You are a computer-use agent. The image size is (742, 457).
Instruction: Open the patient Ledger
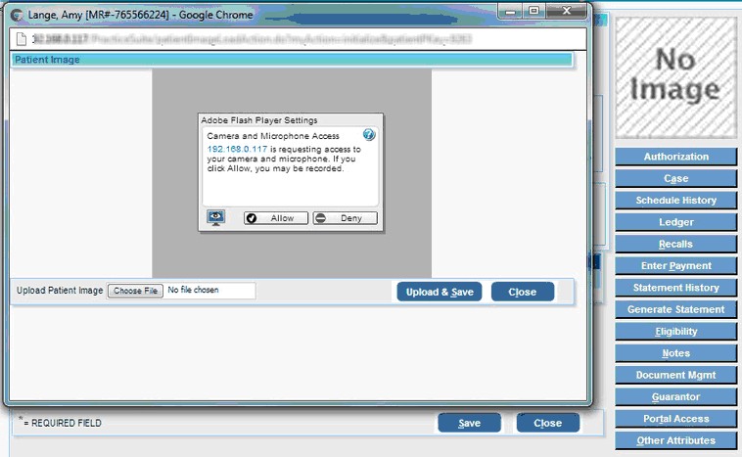coord(675,222)
